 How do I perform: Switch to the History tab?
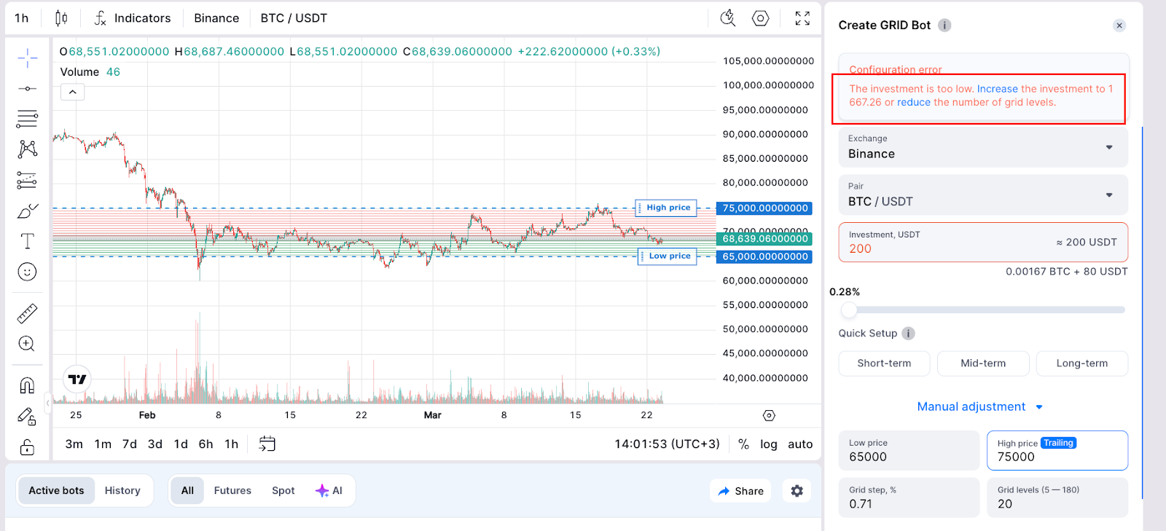(x=122, y=490)
